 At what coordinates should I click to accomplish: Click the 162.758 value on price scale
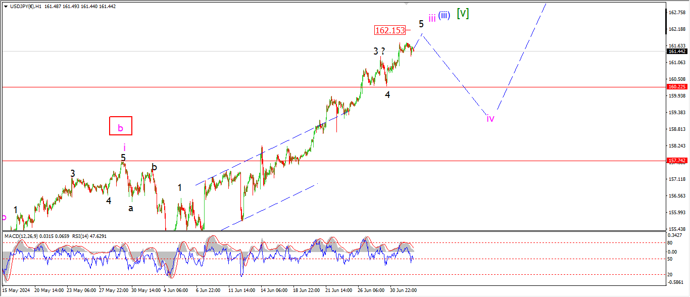point(676,12)
